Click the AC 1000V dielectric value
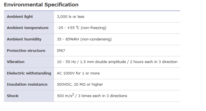 pyautogui.click(x=78, y=73)
